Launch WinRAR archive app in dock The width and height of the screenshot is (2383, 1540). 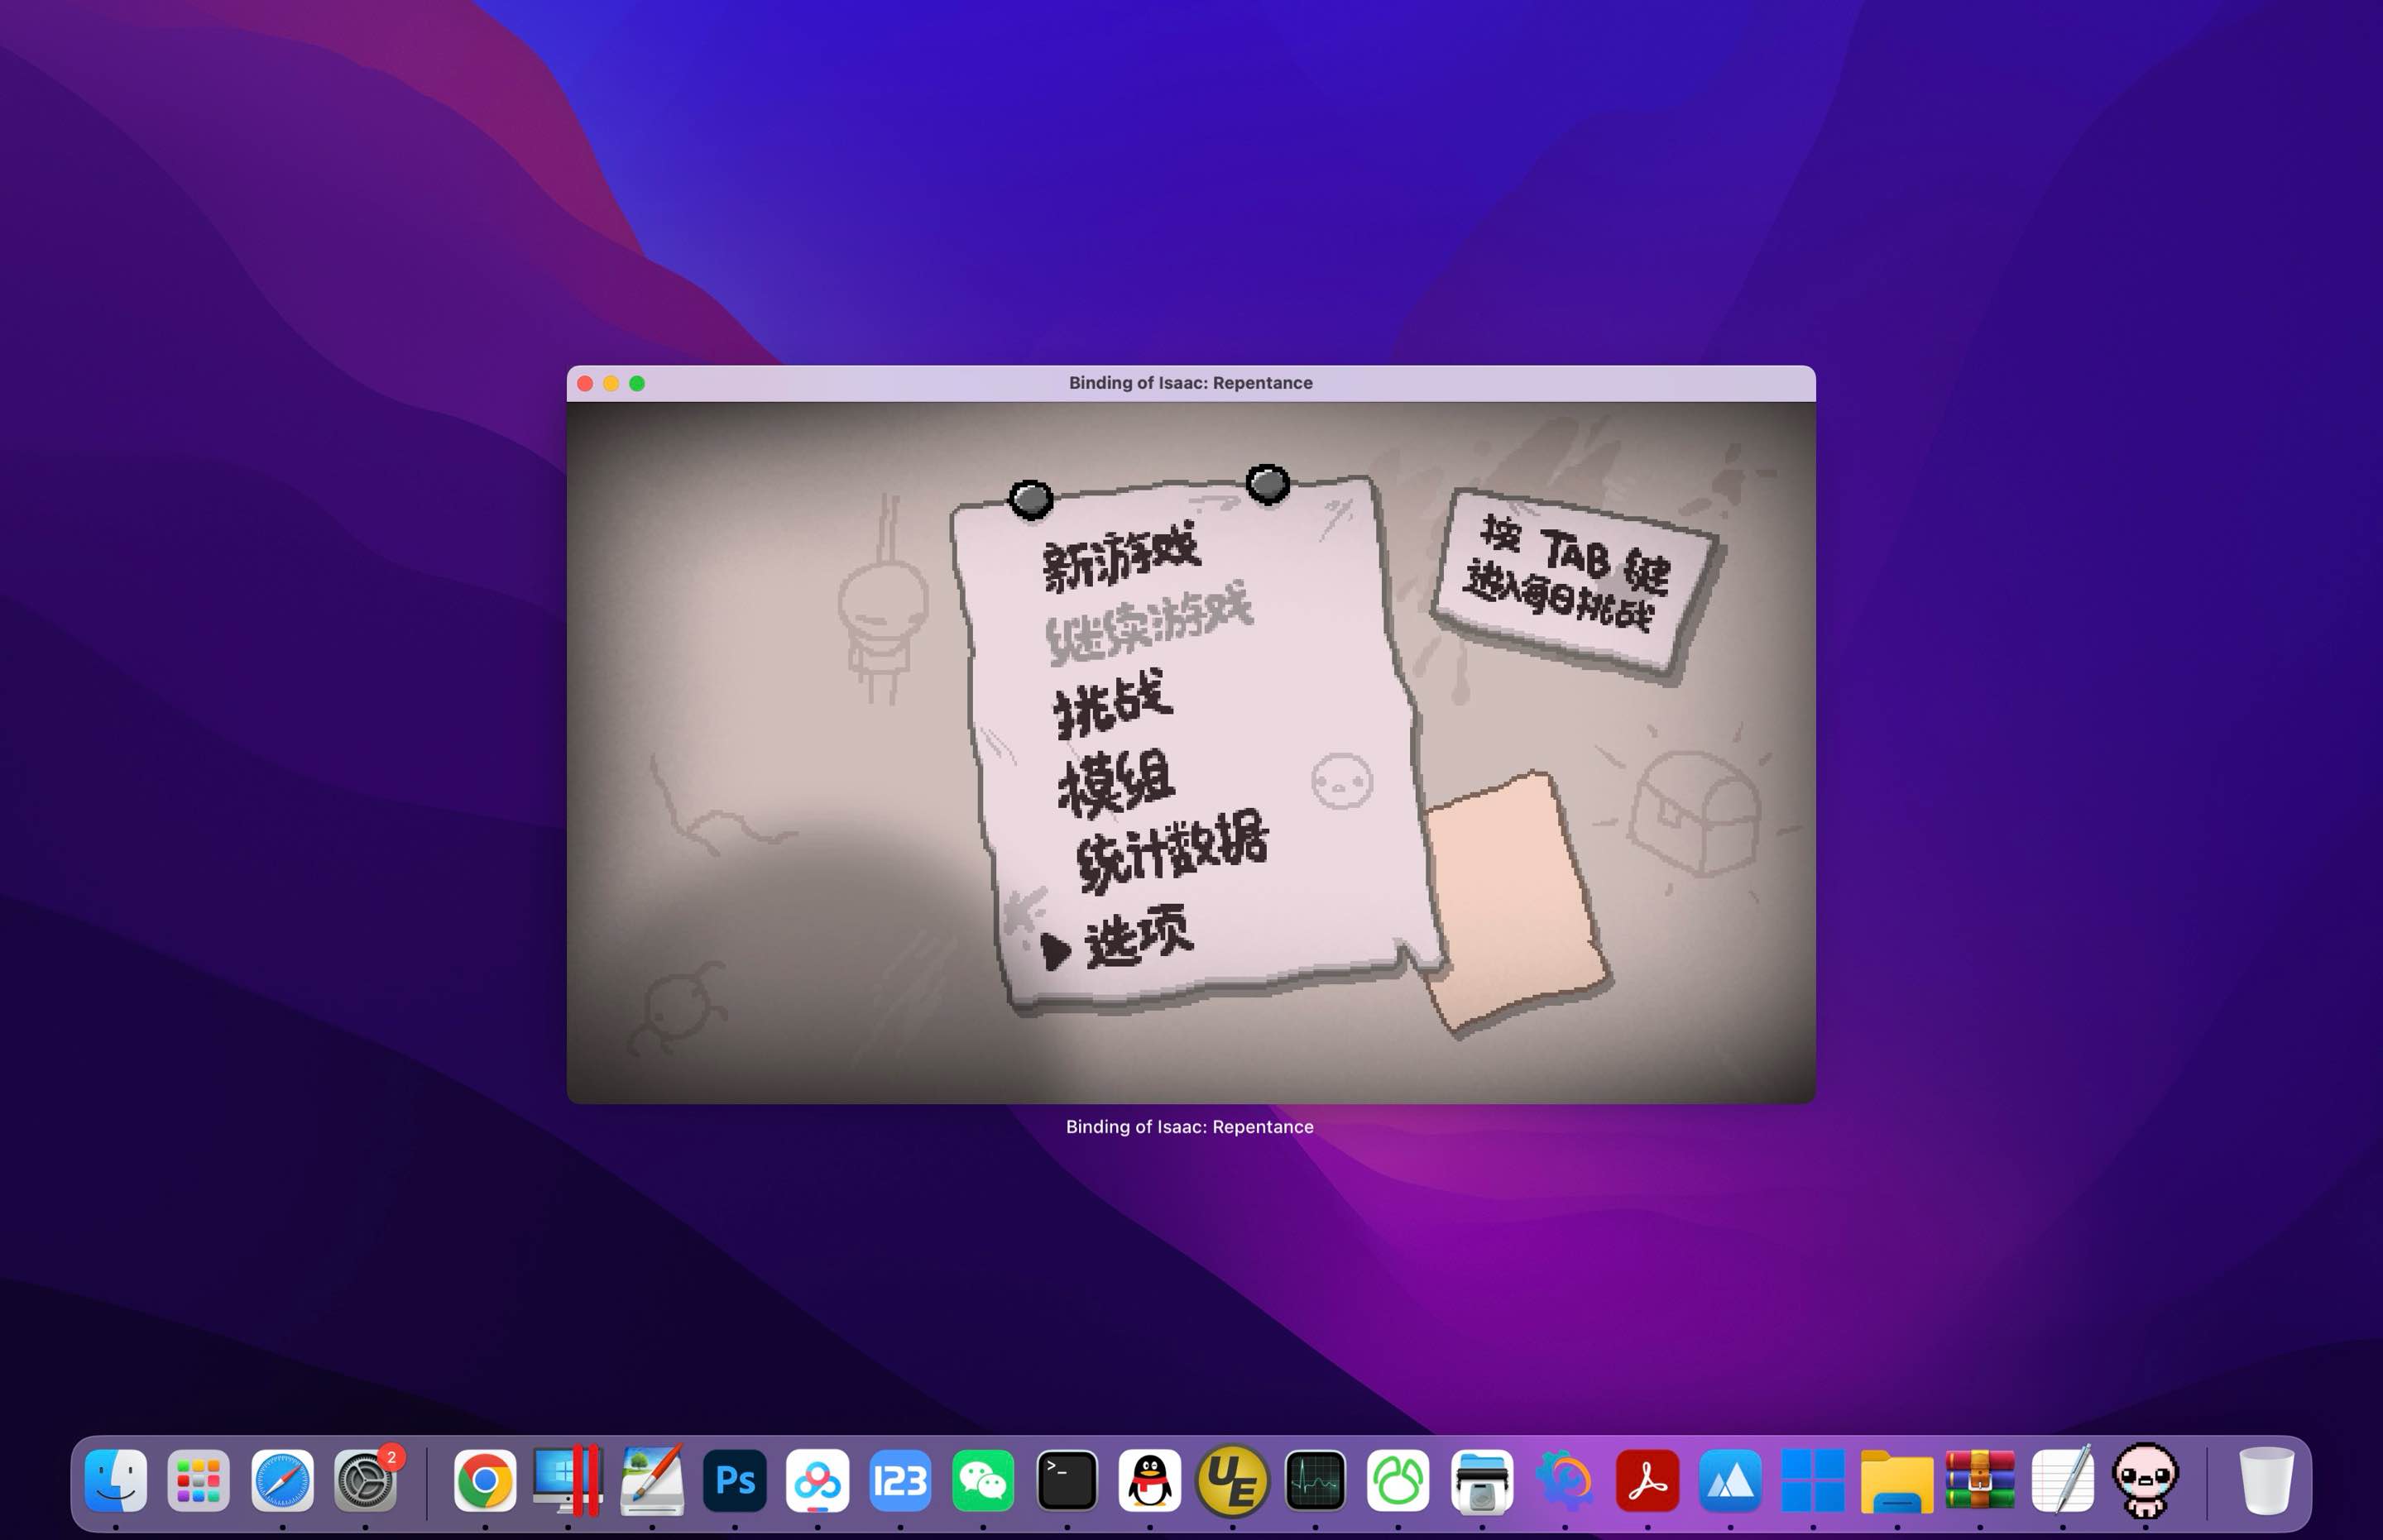pyautogui.click(x=1980, y=1480)
